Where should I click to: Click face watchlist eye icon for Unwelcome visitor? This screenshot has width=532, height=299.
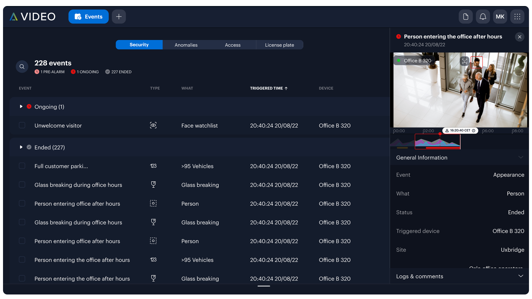tap(153, 125)
